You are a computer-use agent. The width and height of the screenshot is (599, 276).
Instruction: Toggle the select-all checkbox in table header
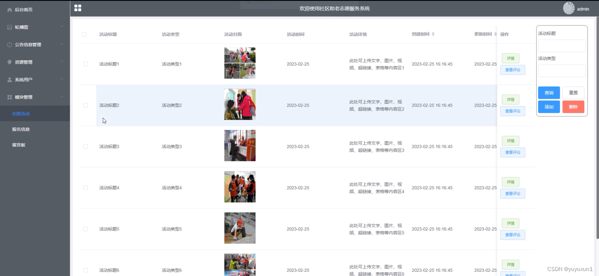click(85, 34)
